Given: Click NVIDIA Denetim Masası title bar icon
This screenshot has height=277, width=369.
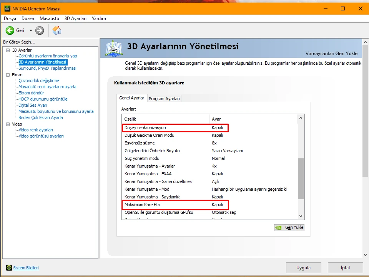Looking at the screenshot, I should pyautogui.click(x=7, y=9).
